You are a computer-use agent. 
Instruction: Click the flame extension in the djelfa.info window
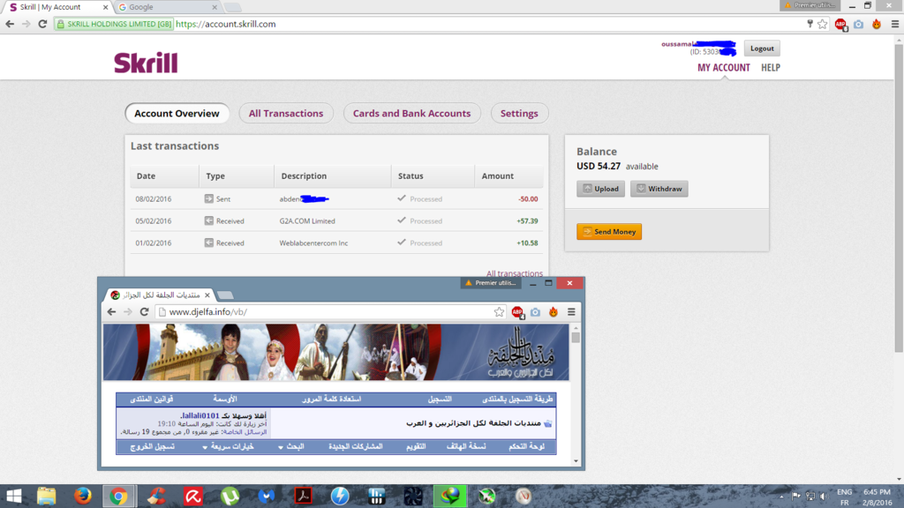click(x=553, y=311)
